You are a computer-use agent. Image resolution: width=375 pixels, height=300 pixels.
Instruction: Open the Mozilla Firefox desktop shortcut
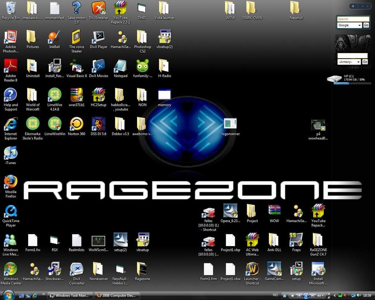11,182
